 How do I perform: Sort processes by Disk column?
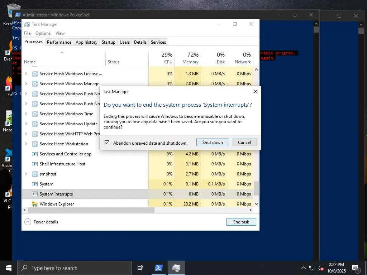(214, 58)
